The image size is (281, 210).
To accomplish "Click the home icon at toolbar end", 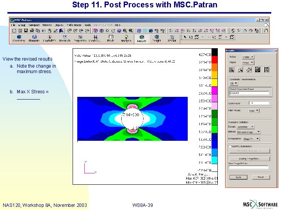I will click(x=266, y=31).
